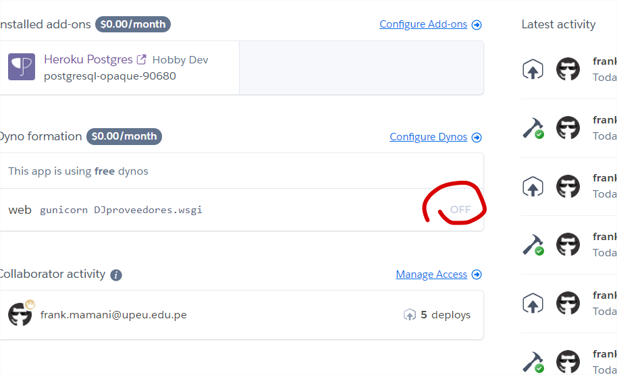The image size is (617, 375).
Task: Click the deploys upload icon beside 5 deploys
Action: pos(410,315)
